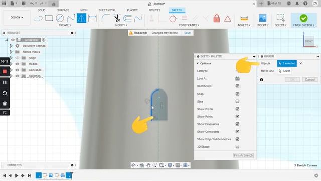Select the Spline sketch tool
The height and width of the screenshot is (181, 321).
coord(71,18)
